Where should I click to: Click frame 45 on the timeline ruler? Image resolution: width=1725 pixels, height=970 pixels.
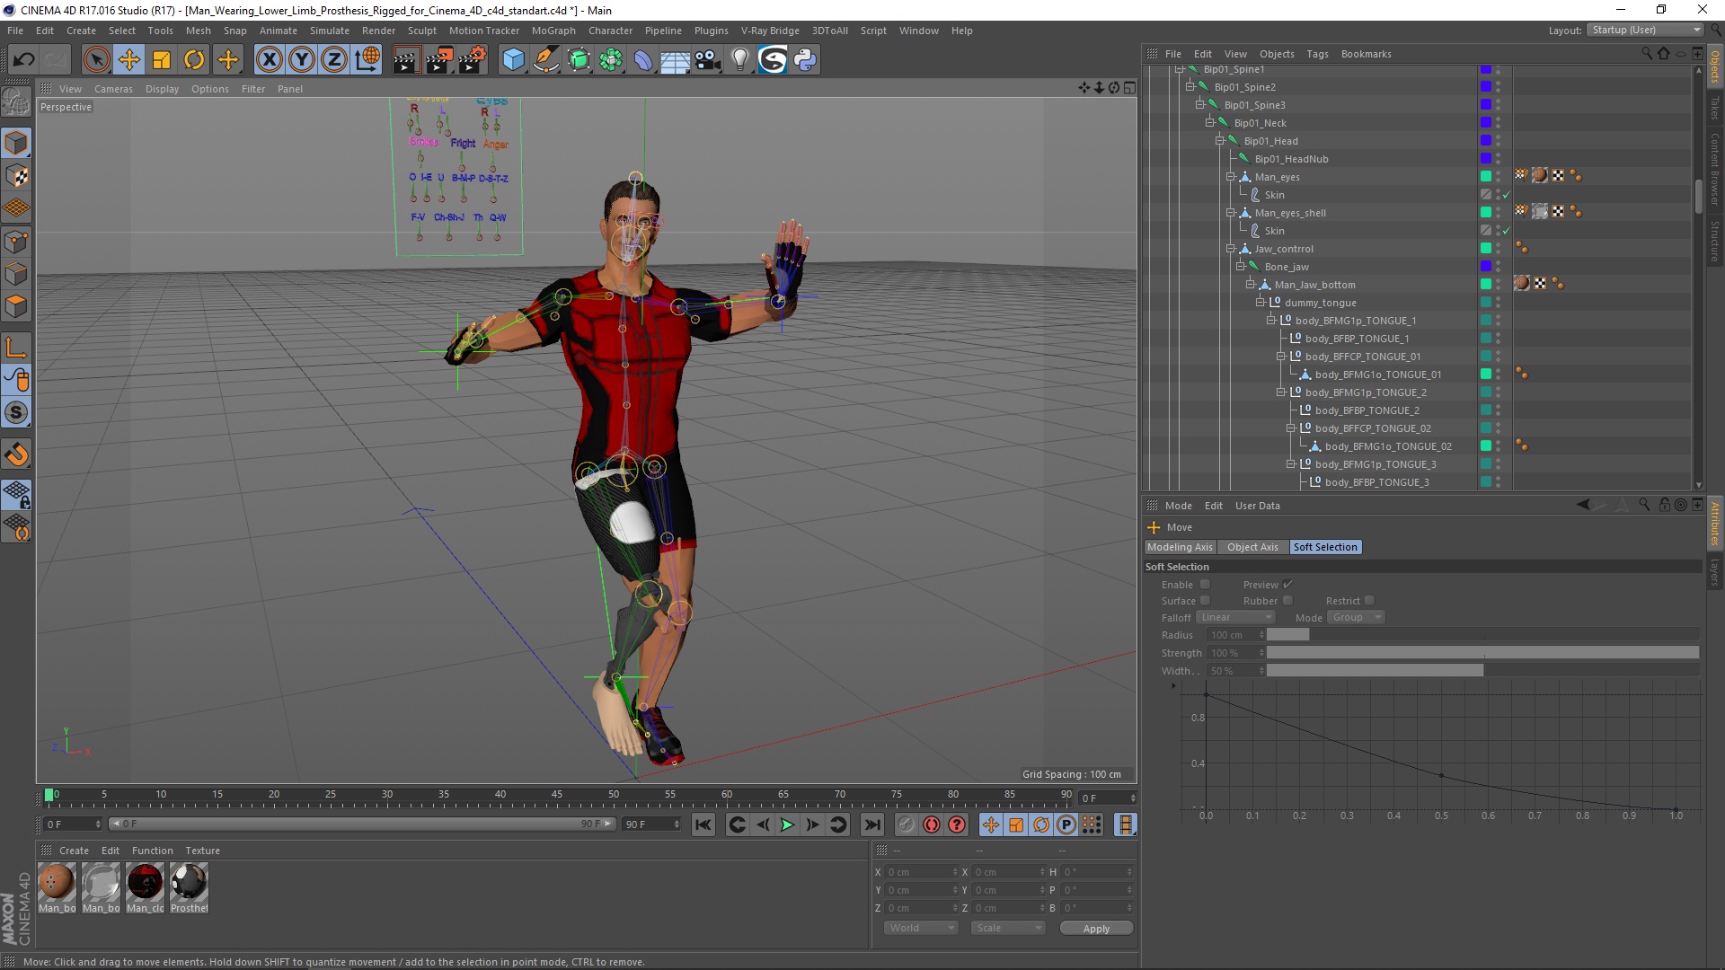557,795
